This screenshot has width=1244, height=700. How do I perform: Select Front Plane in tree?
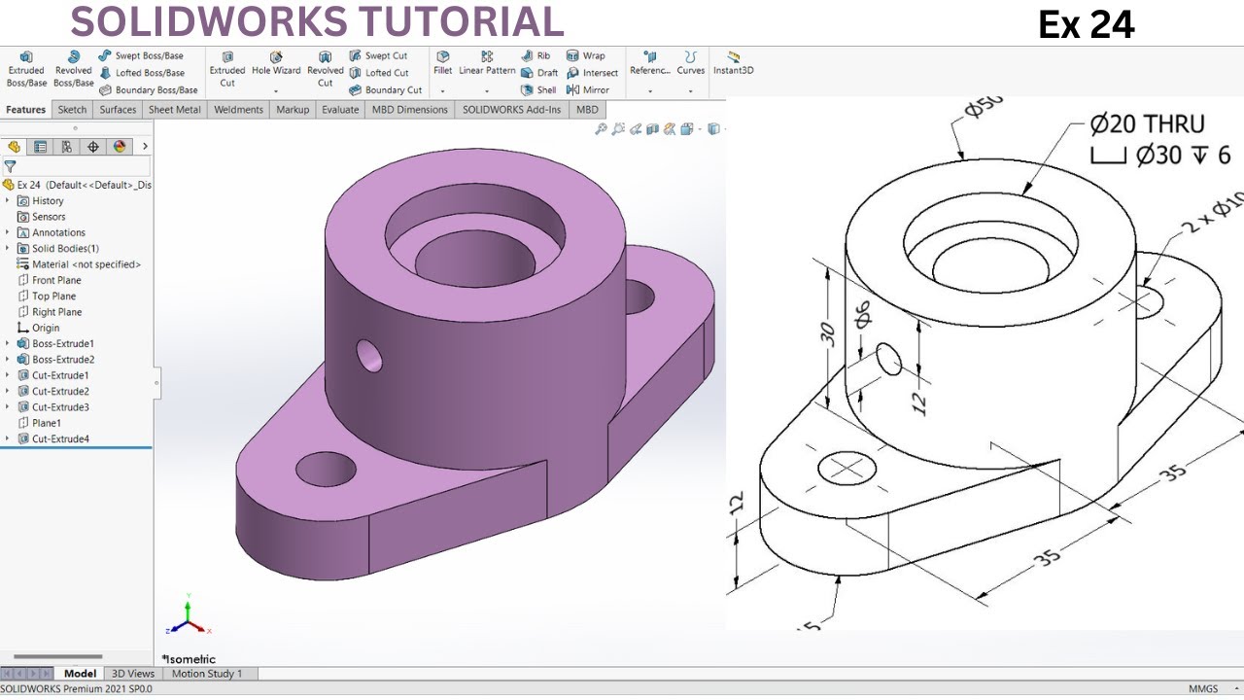click(50, 280)
